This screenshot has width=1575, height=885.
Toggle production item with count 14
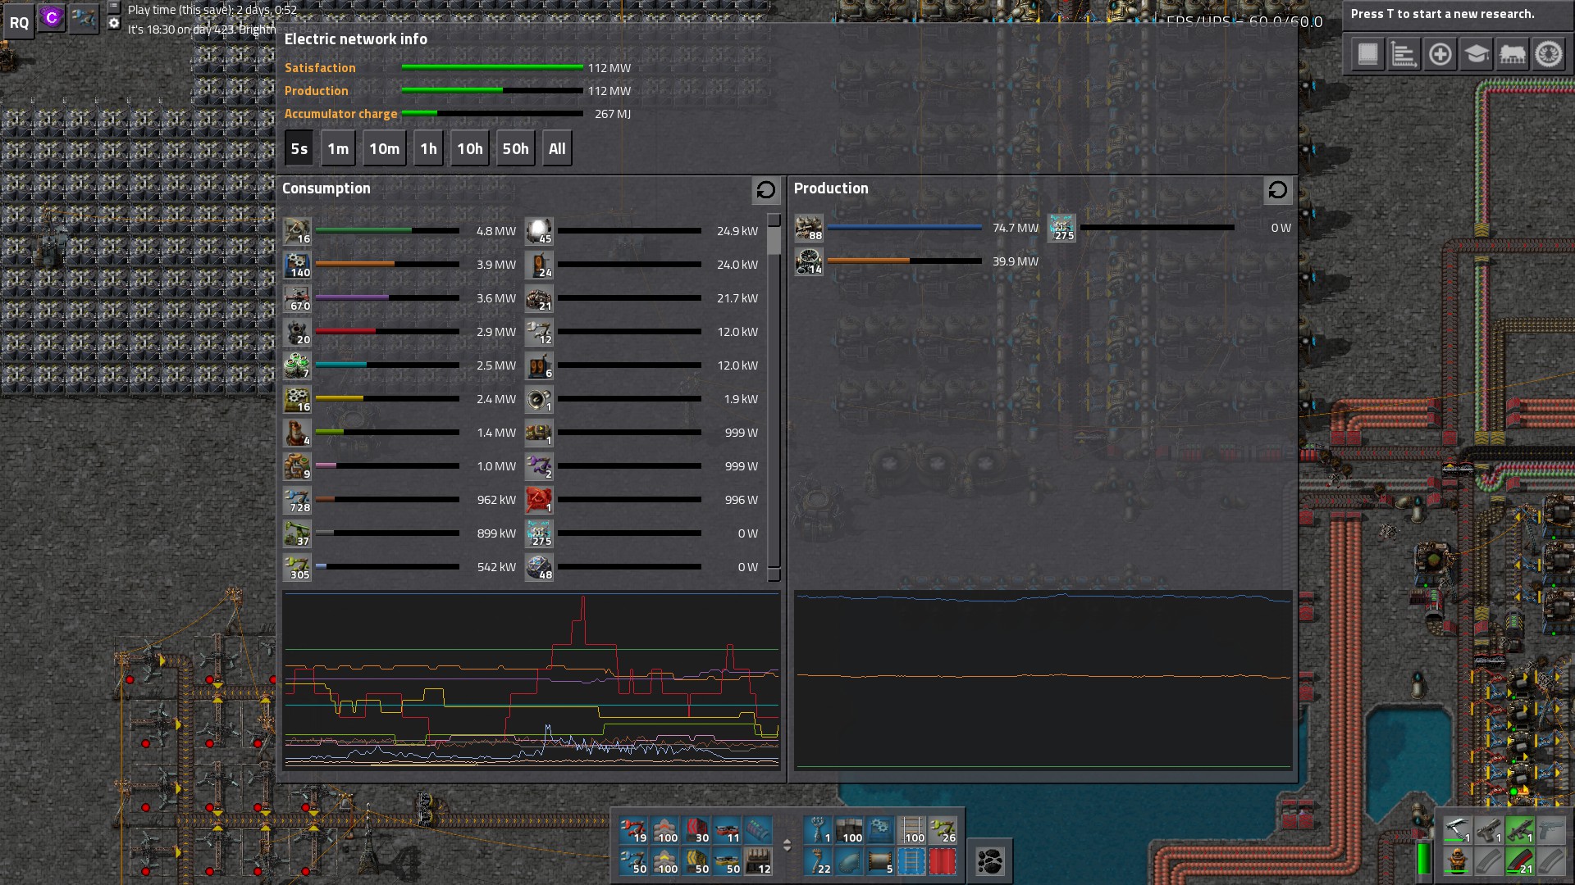[809, 261]
